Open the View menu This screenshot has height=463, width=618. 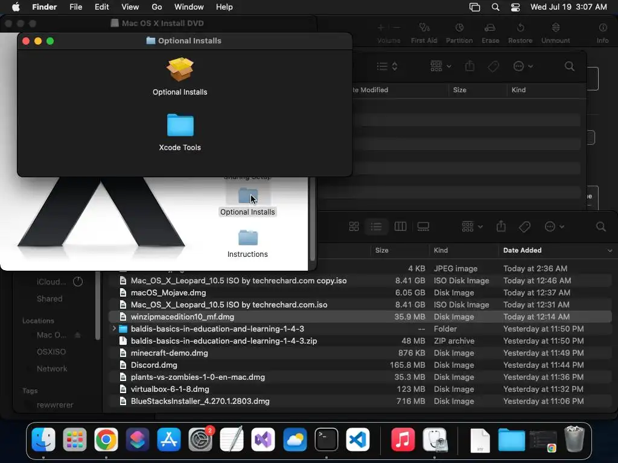pos(130,7)
